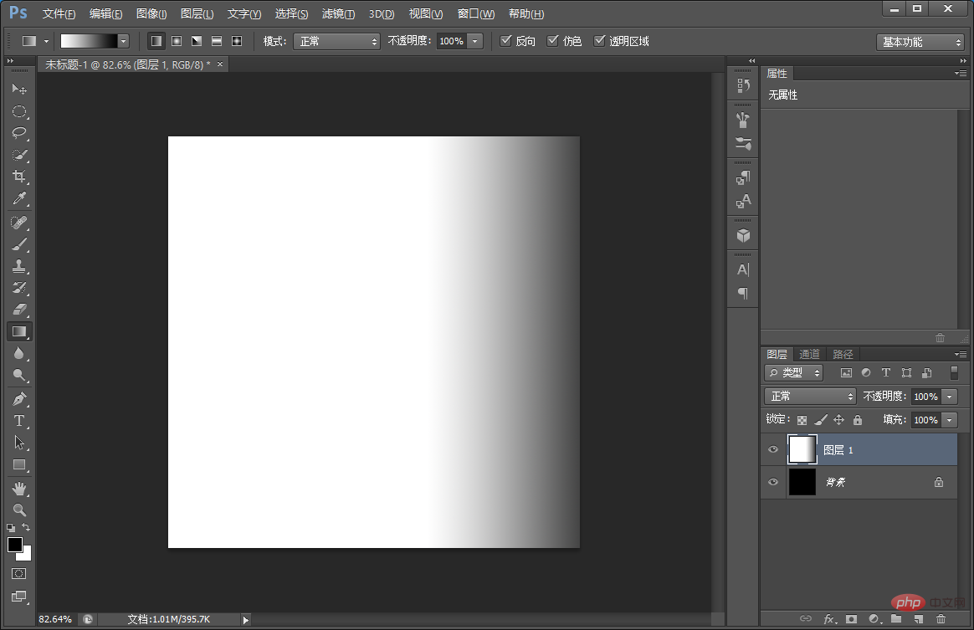Open layer opacity dropdown arrow

949,397
